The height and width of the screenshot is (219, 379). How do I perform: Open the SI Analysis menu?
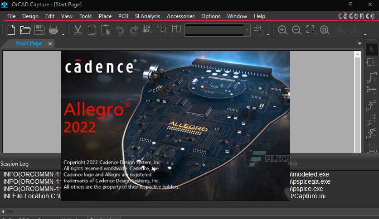147,16
